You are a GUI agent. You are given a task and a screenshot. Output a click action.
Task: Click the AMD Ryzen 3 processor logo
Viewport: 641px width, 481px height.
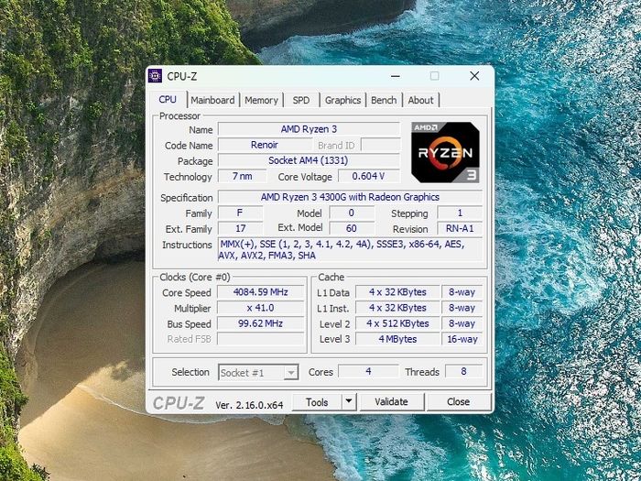[x=445, y=152]
